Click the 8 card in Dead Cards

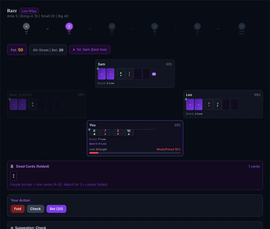(13, 176)
